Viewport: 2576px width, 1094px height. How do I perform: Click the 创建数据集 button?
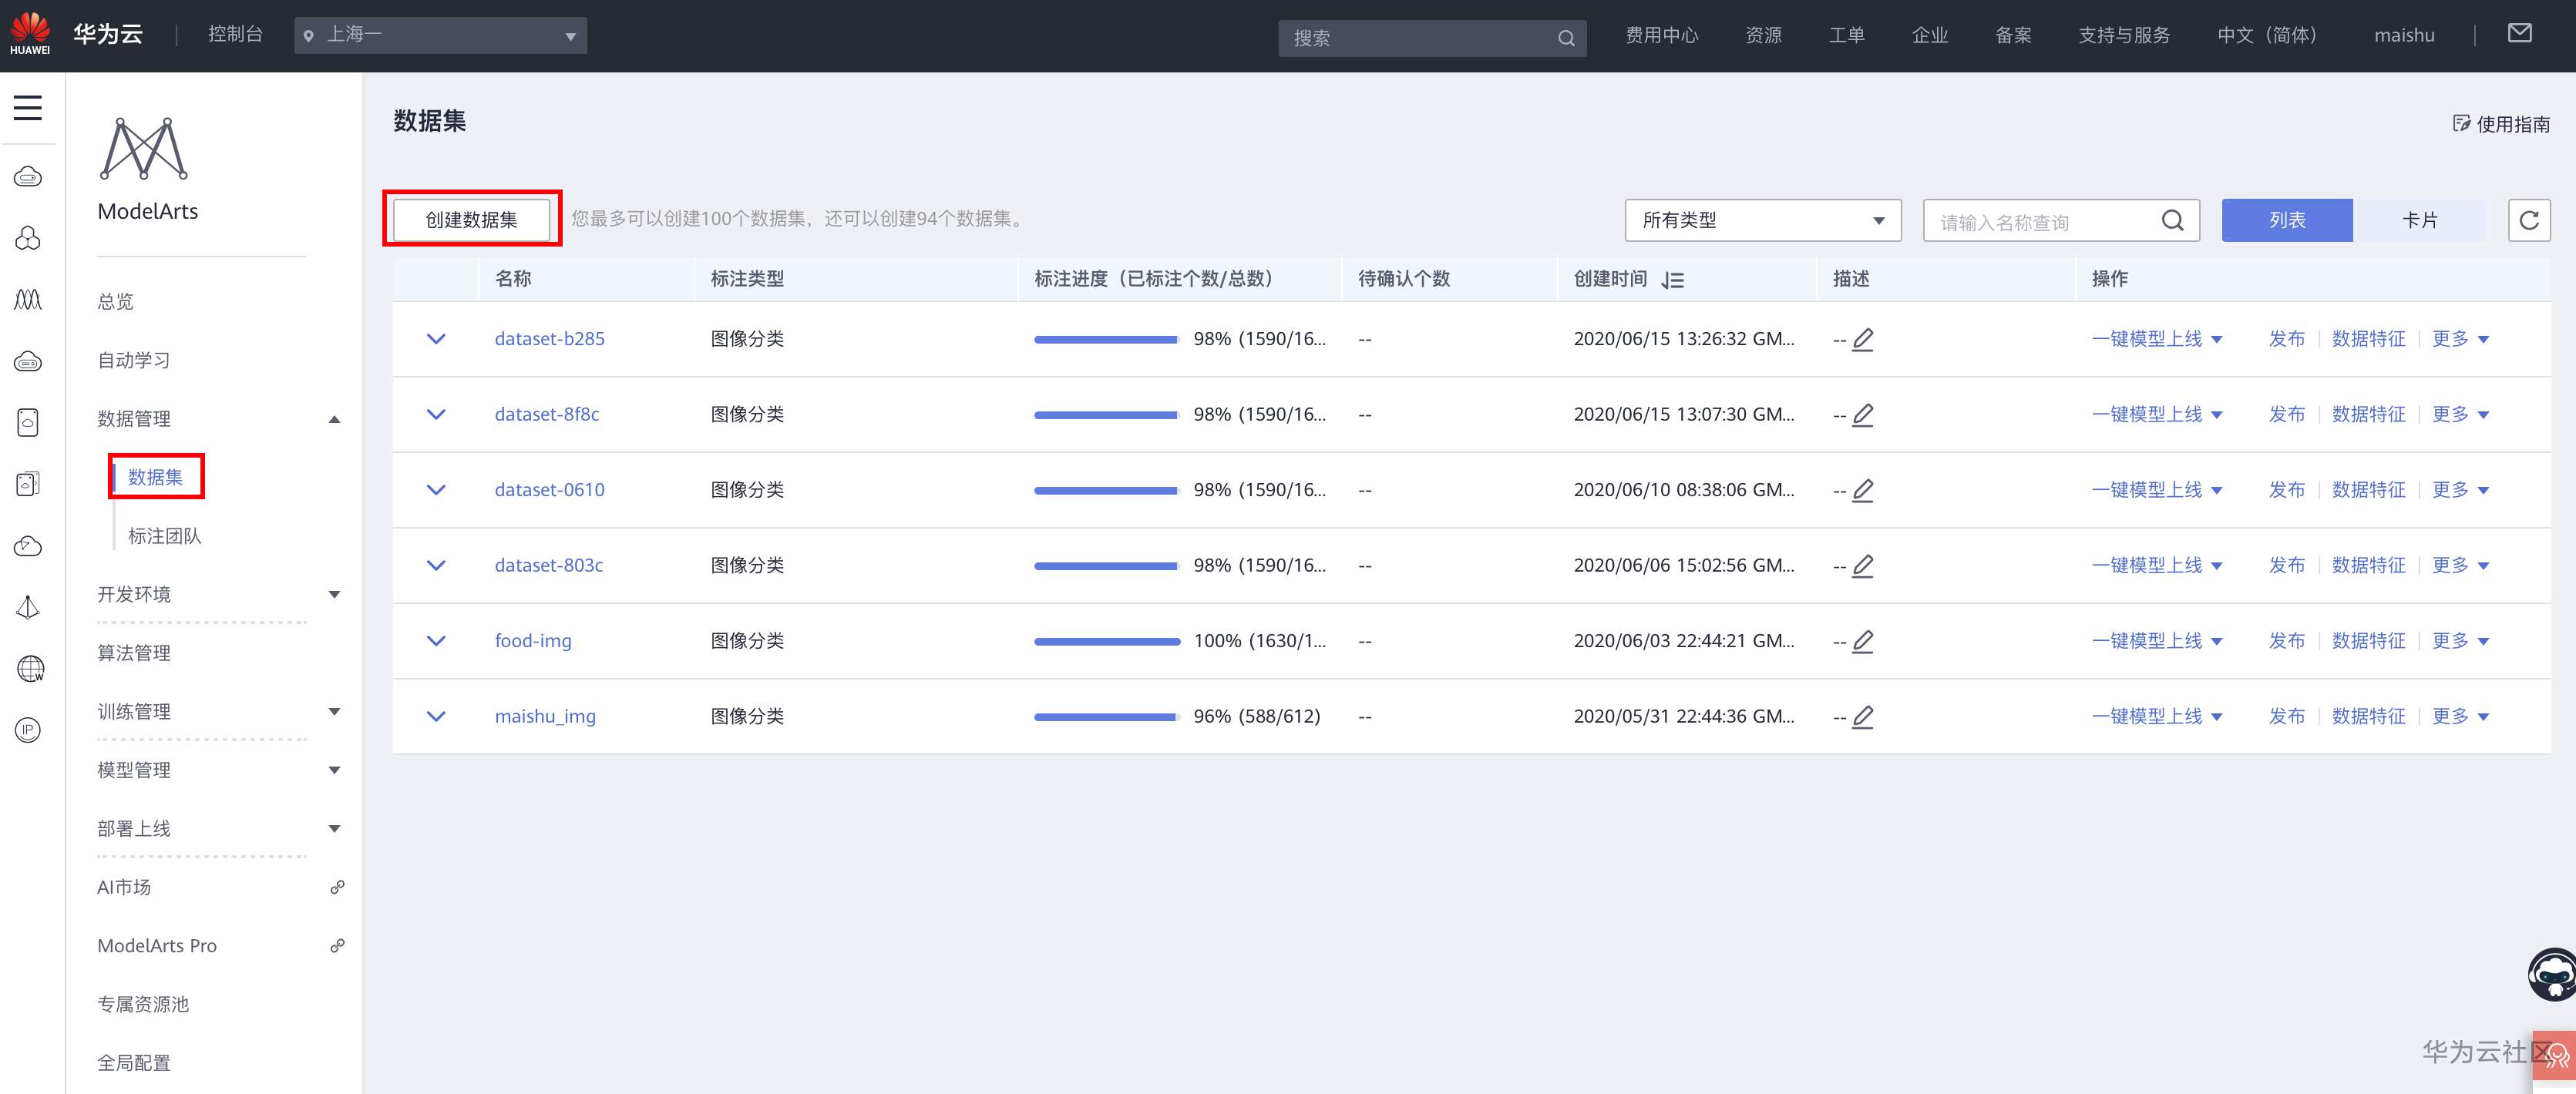(x=472, y=220)
